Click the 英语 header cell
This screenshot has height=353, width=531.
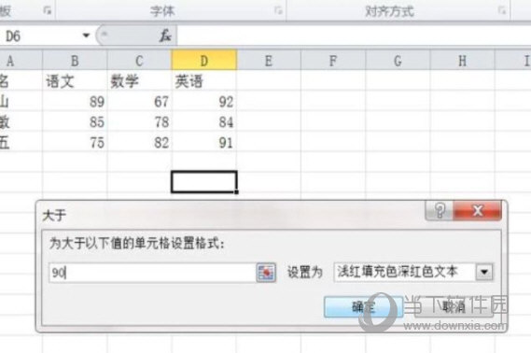pos(203,81)
